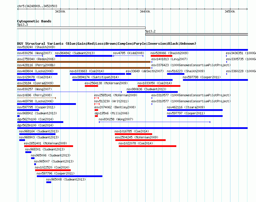This screenshot has height=202, width=256.
Task: Click the blue bar under nsv597796
Action: click(70, 176)
